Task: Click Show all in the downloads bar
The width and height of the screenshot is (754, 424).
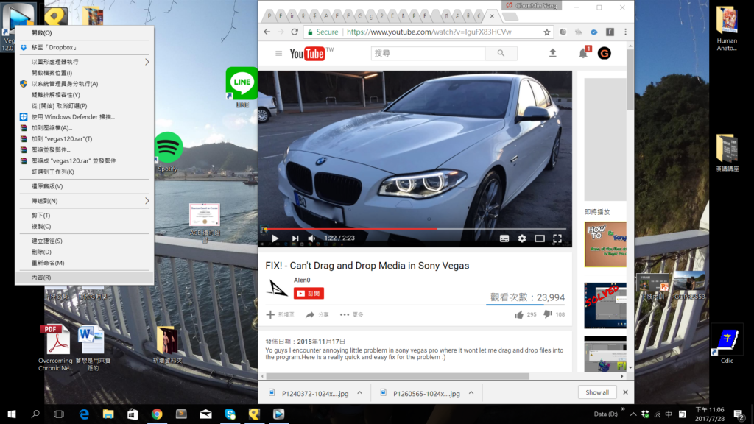Action: pos(597,392)
